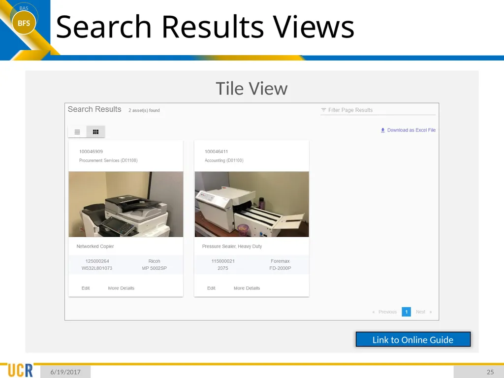Open the Pressure Sealer photo

tap(252, 204)
